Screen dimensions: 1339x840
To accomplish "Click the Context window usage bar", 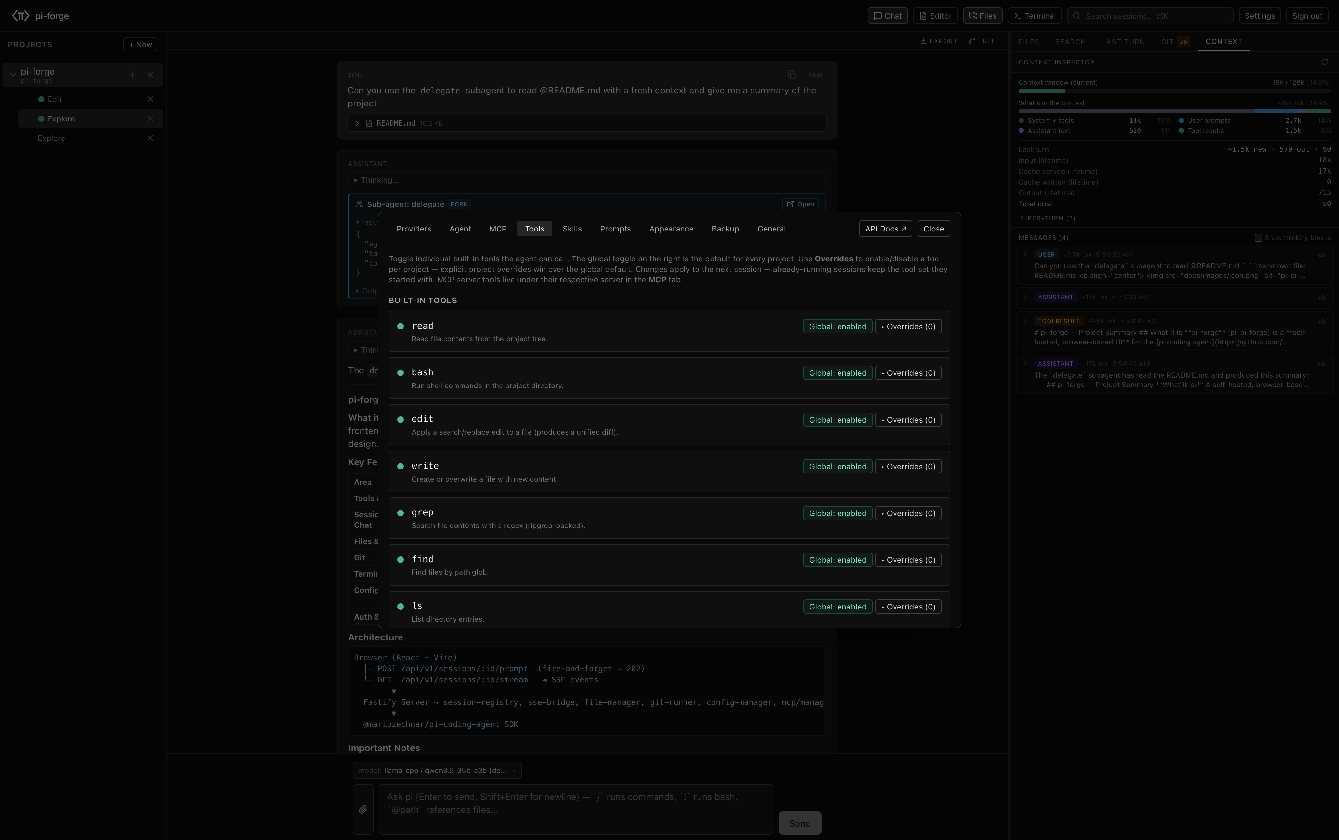I will pyautogui.click(x=1175, y=91).
